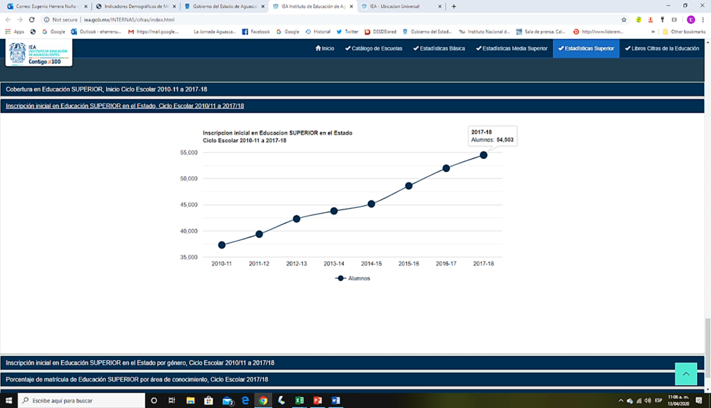Image resolution: width=711 pixels, height=408 pixels.
Task: Open Excel from the taskbar
Action: pos(299,400)
